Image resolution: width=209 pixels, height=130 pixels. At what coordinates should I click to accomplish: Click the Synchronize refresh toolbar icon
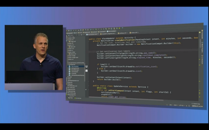pos(71,31)
